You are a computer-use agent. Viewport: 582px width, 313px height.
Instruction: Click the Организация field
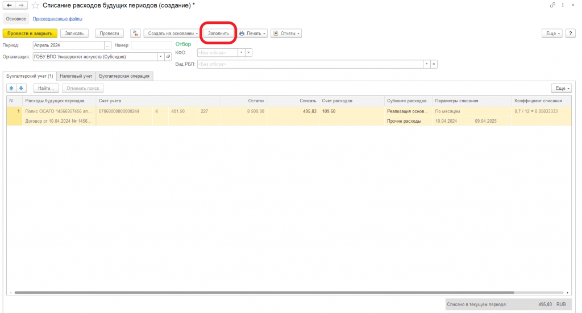pos(95,57)
